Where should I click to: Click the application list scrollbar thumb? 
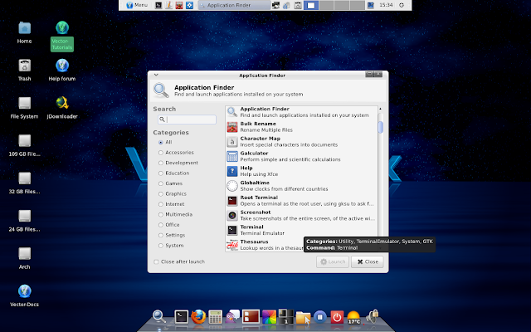(x=381, y=127)
